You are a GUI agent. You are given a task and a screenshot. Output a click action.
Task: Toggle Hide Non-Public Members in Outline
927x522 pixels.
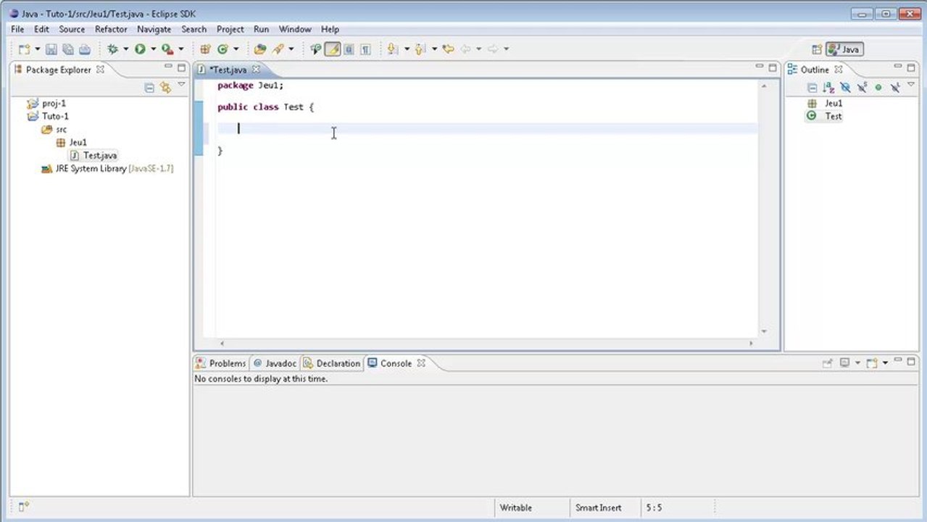point(878,87)
